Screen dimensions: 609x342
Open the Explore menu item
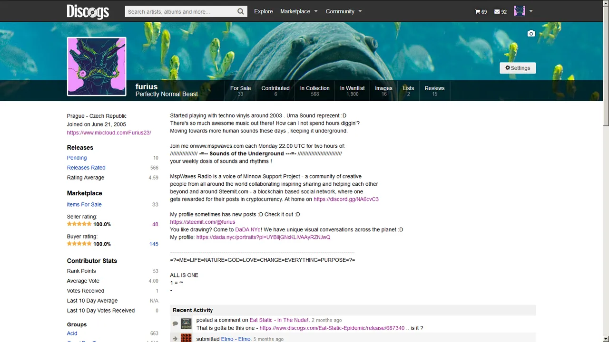click(264, 11)
